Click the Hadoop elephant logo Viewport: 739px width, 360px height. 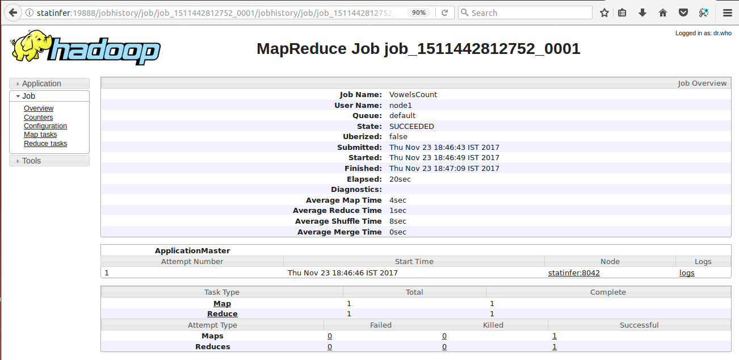pos(85,48)
